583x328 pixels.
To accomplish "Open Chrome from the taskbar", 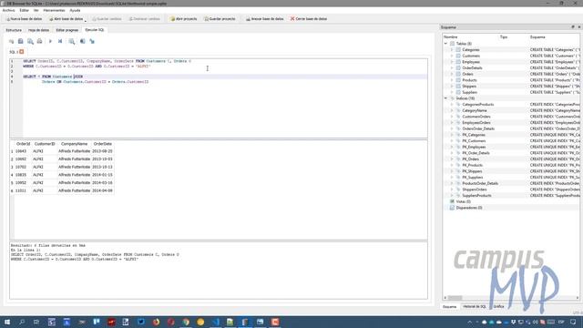I will [186, 322].
